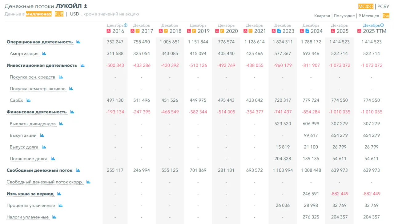
Task: Open the red PDF icon for 2017
Action: (x=132, y=31)
